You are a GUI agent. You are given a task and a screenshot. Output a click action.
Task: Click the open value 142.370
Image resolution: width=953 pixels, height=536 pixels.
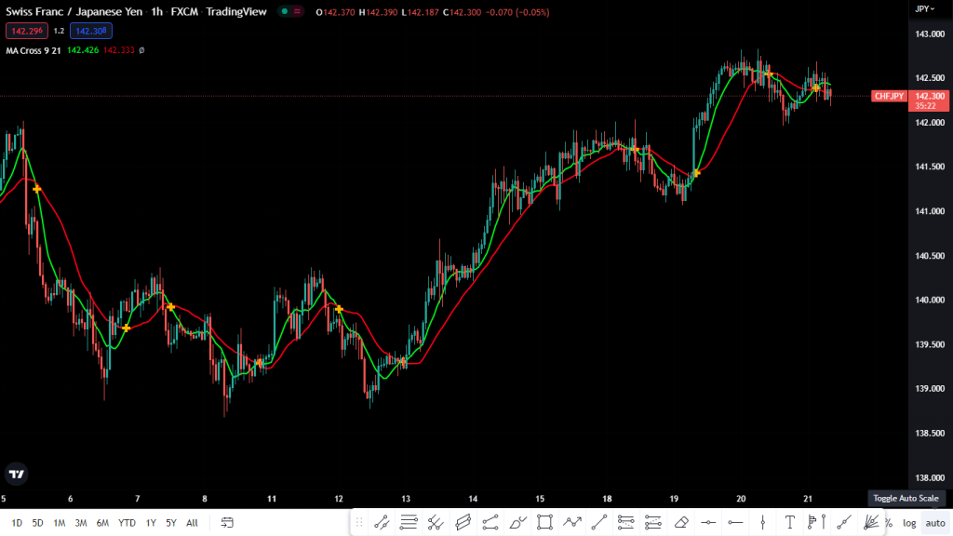[x=339, y=12]
